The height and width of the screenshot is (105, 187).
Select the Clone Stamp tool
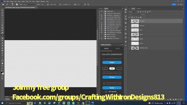[2, 38]
